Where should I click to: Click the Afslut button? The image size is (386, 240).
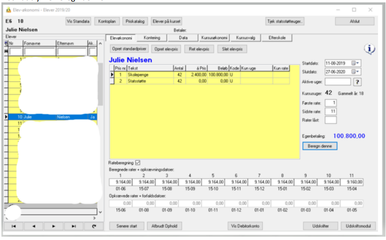355,21
